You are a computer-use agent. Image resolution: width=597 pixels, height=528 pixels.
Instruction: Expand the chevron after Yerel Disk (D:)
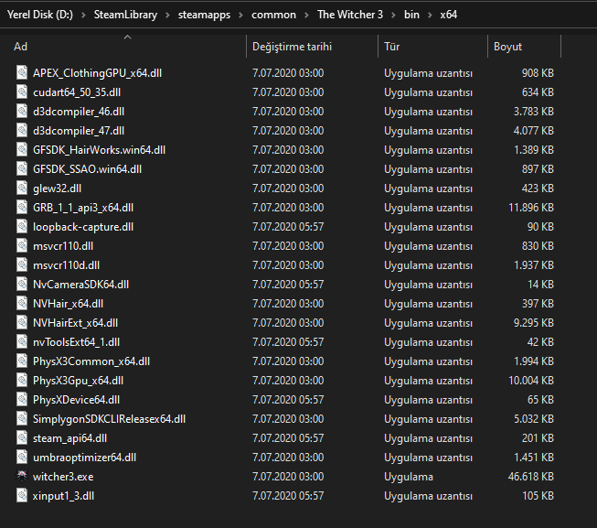(83, 16)
